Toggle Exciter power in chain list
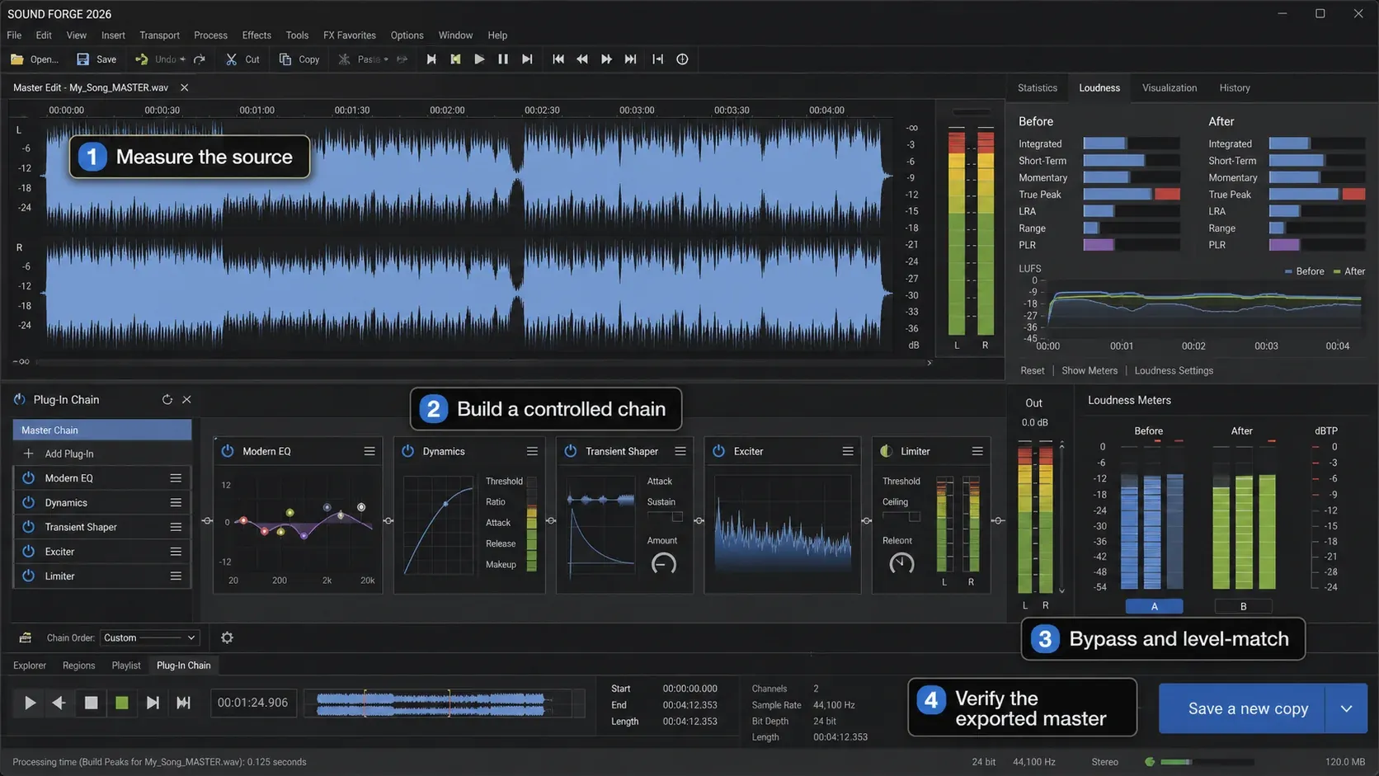This screenshot has height=776, width=1379. click(28, 552)
